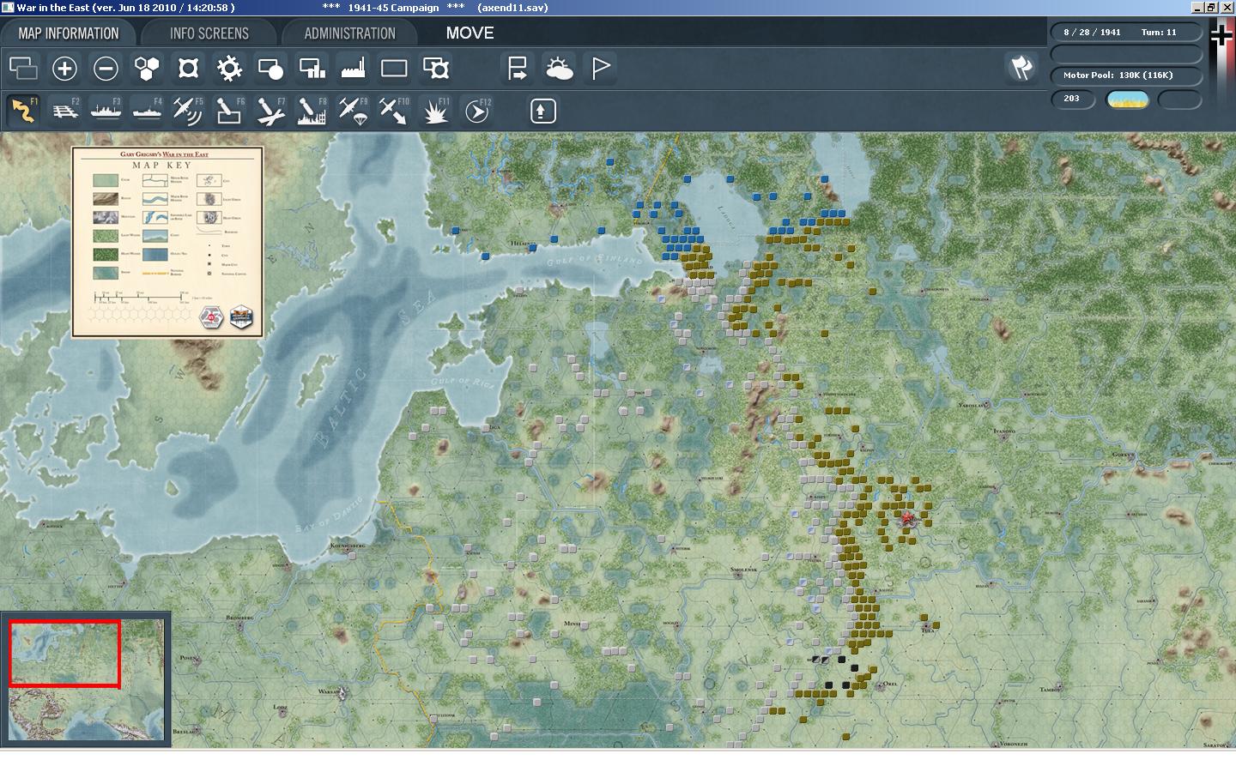
Task: Select F7 bomb airfield mode icon
Action: coord(270,111)
